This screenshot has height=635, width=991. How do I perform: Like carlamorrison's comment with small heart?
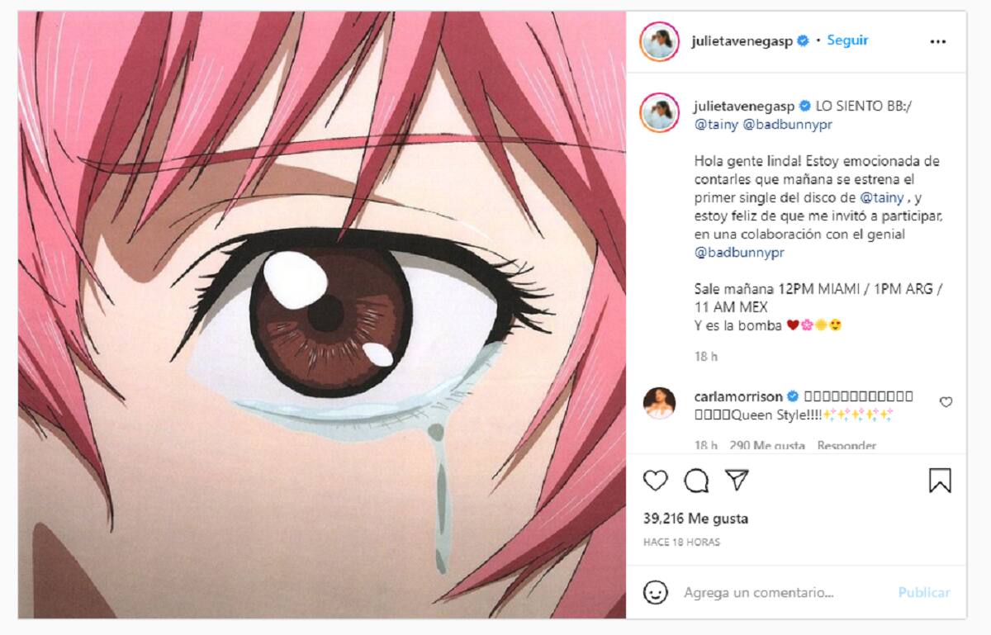(x=946, y=402)
